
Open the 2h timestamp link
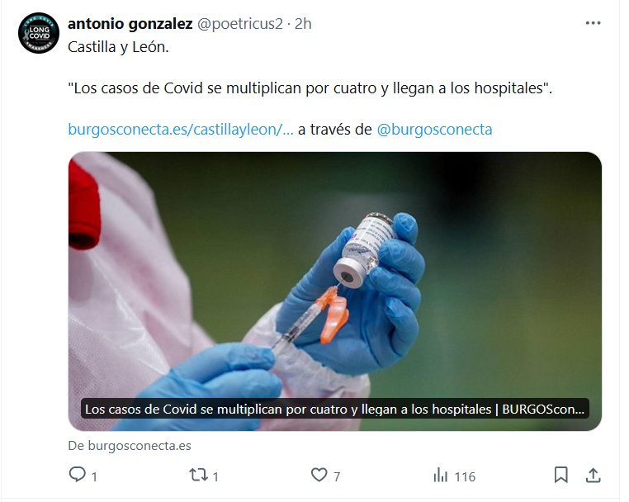(303, 24)
